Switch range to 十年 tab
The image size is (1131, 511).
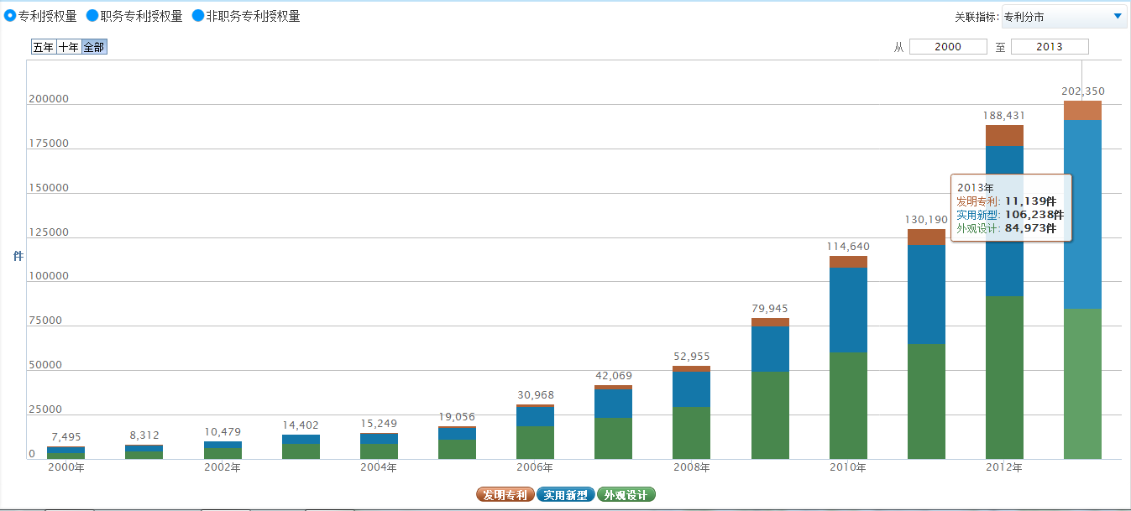69,47
